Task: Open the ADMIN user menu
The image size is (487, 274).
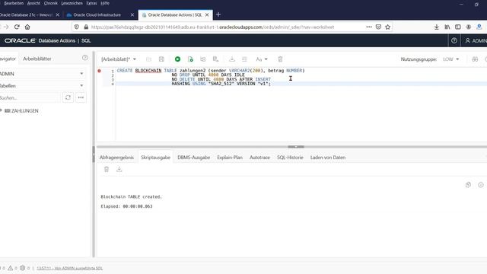Action: tap(476, 40)
